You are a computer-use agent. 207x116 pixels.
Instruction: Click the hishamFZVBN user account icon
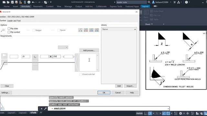(153, 2)
